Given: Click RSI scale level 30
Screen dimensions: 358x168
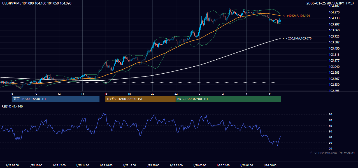Looking at the screenshot, I should coord(331,143).
